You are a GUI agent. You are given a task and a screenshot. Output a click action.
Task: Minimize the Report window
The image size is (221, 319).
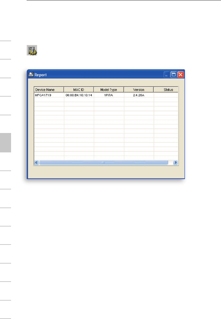(x=166, y=75)
